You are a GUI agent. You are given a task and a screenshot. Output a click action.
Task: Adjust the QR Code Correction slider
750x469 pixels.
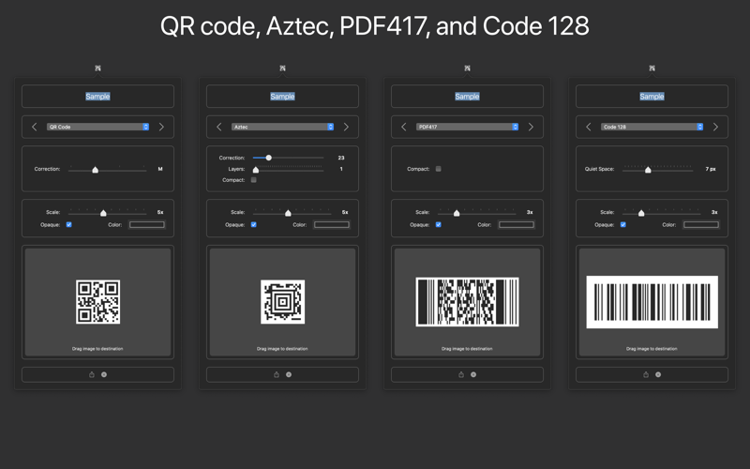point(107,170)
